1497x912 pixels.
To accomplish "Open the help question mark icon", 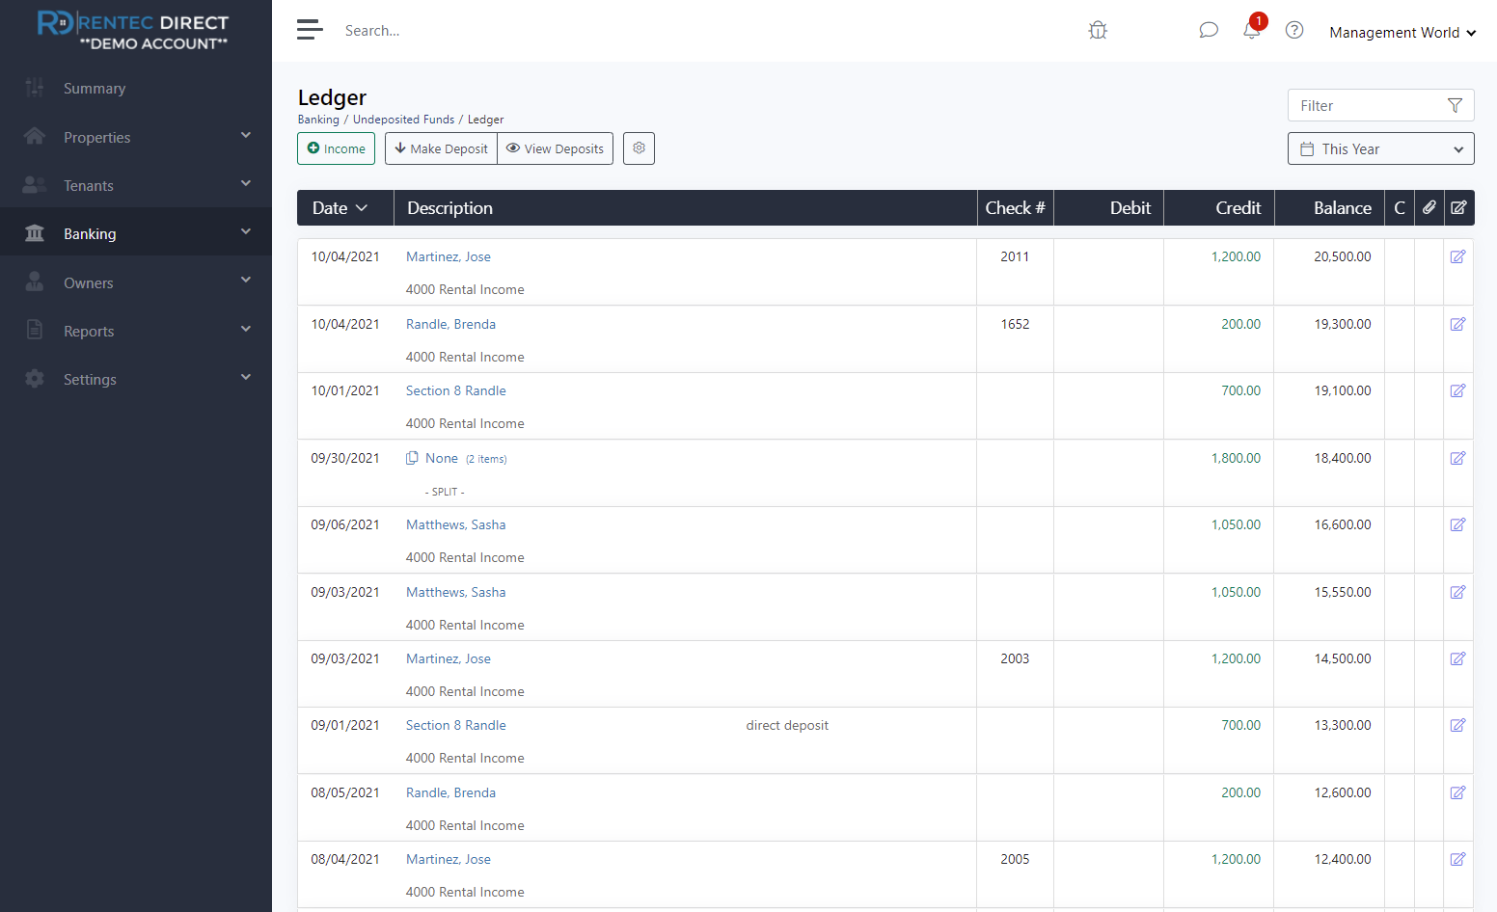I will 1293,30.
